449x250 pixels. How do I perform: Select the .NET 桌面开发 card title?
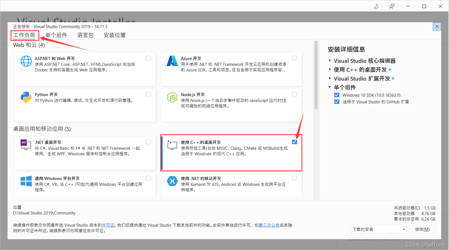point(48,142)
